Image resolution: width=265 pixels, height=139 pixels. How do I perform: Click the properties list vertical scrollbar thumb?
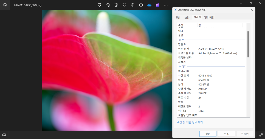[x=248, y=44]
